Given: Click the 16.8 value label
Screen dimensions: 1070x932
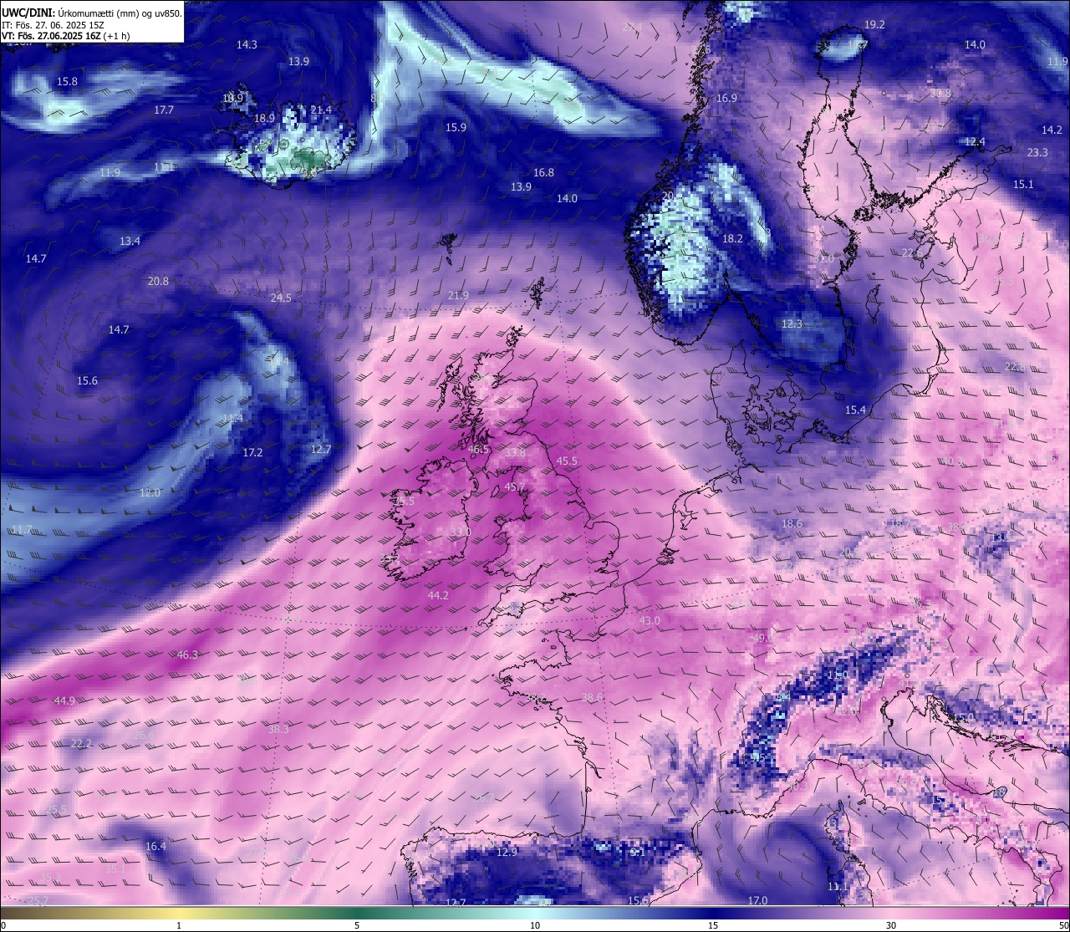Looking at the screenshot, I should [543, 173].
